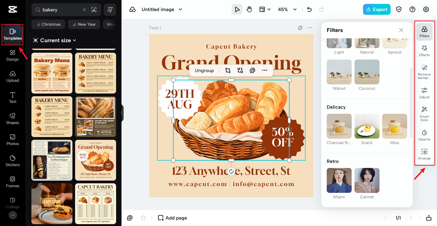Choose the CAPCUT BAKERY template thumbnail
Image resolution: width=437 pixels, height=226 pixels.
tap(96, 204)
